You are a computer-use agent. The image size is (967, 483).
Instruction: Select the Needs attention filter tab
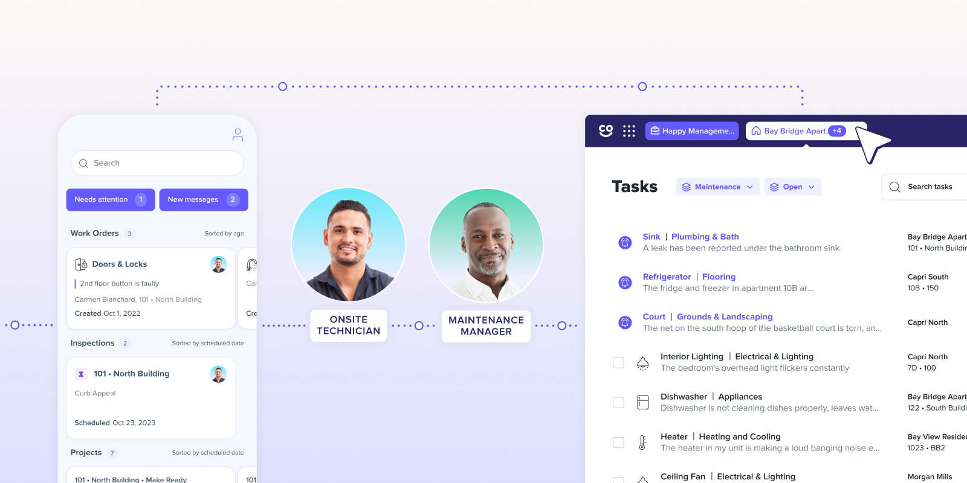point(111,200)
